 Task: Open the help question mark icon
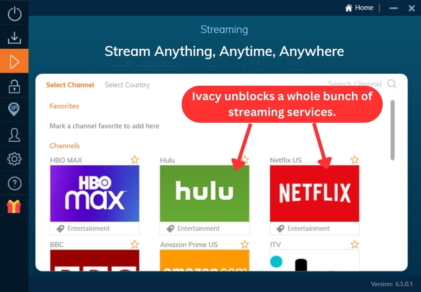14,183
